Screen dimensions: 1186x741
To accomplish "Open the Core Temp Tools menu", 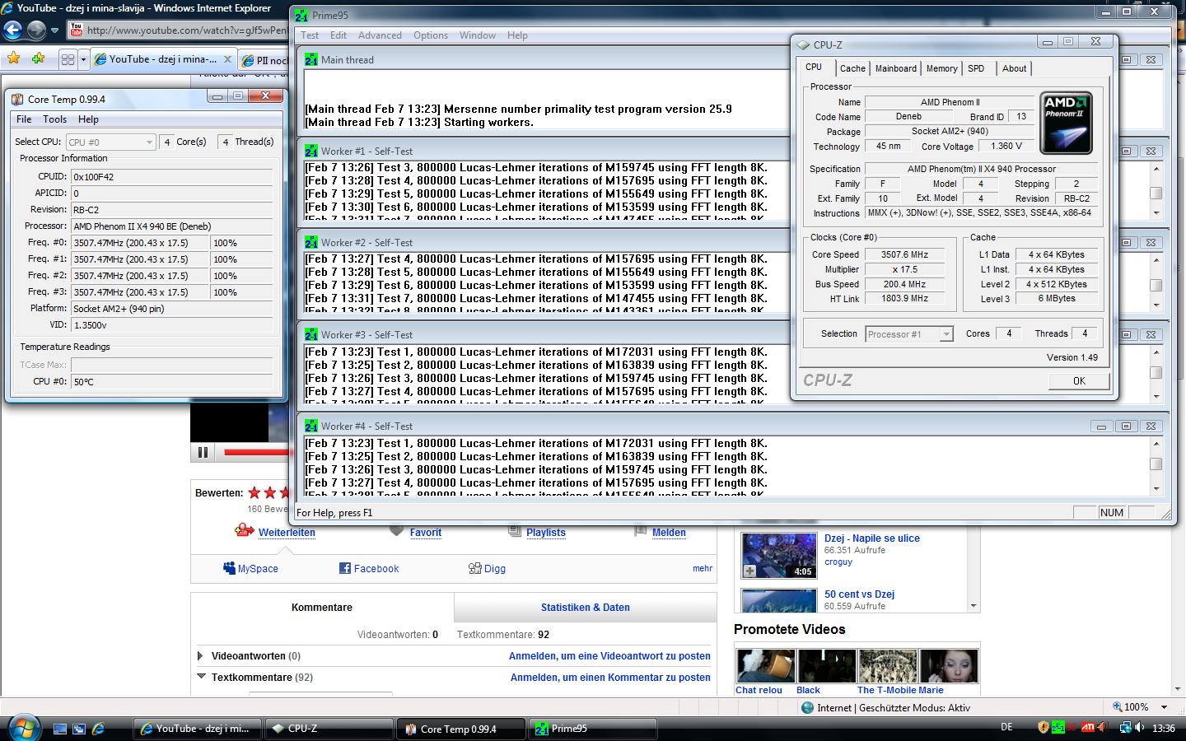I will tap(54, 119).
